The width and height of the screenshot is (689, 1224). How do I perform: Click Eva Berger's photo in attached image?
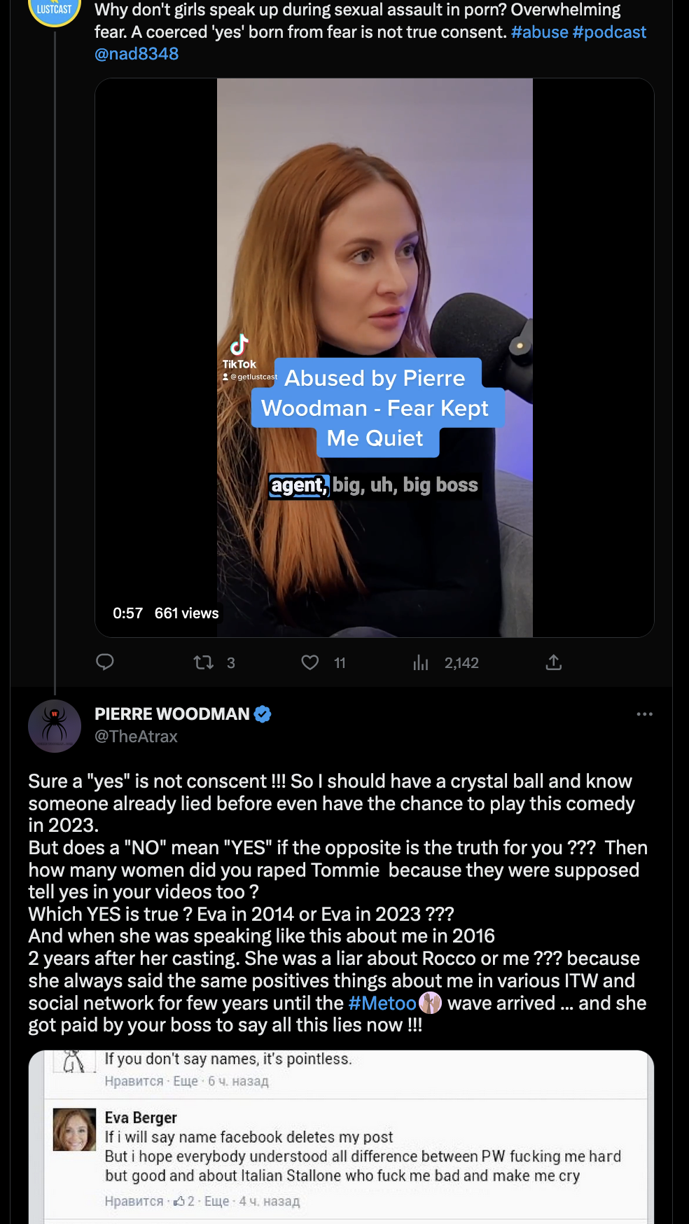pyautogui.click(x=74, y=1129)
